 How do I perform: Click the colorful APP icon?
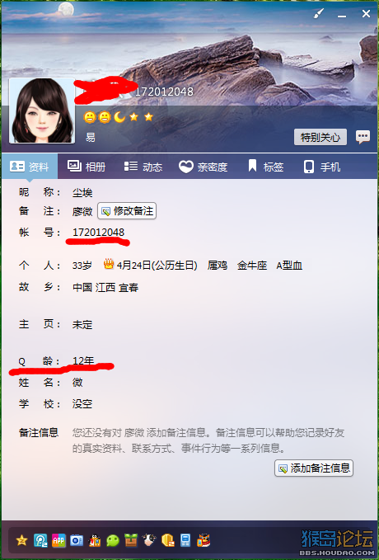click(x=58, y=540)
